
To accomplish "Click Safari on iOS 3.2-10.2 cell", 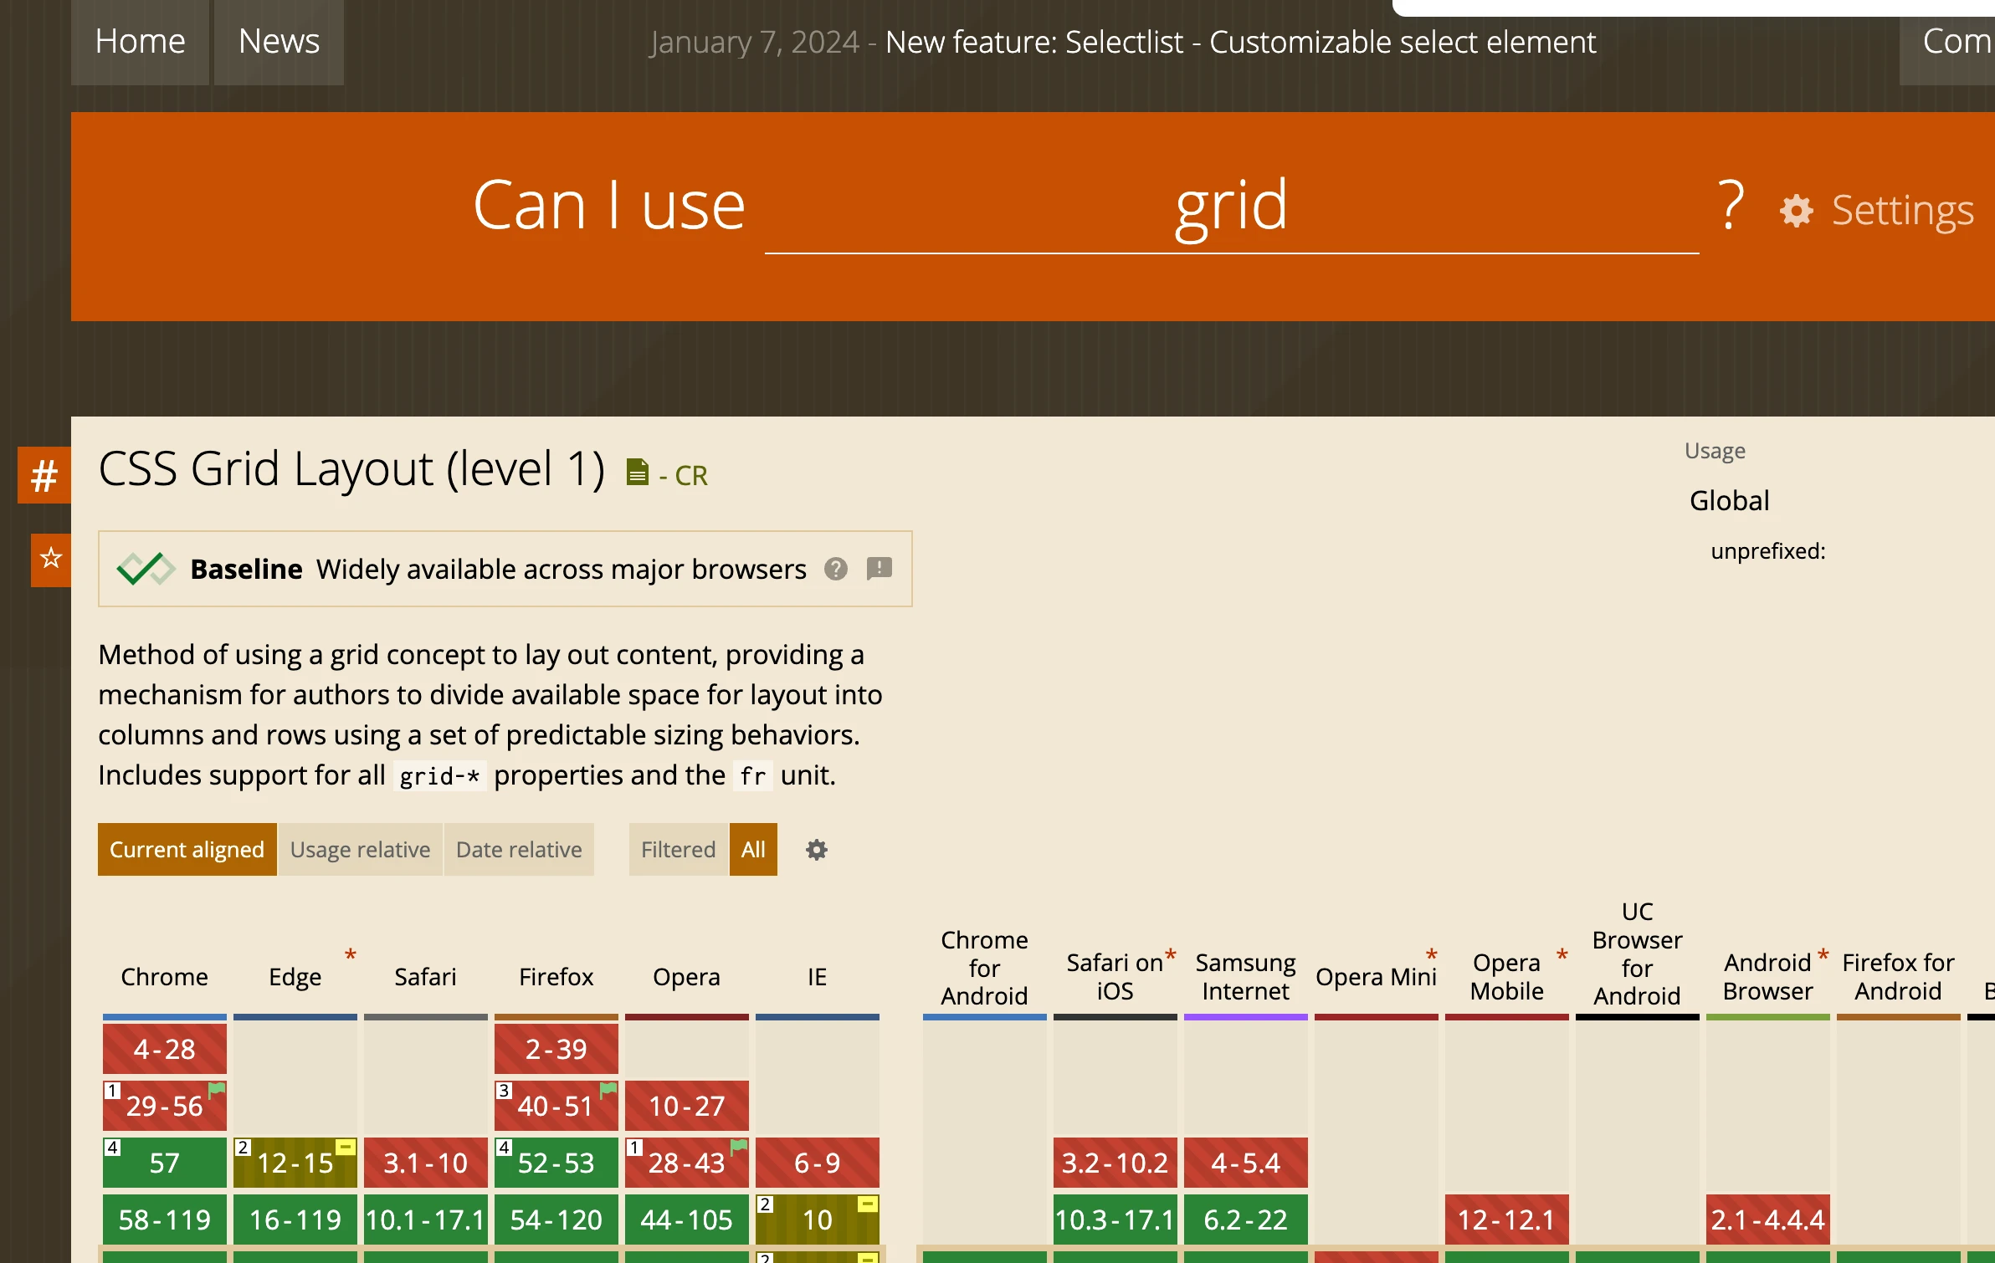I will point(1115,1163).
